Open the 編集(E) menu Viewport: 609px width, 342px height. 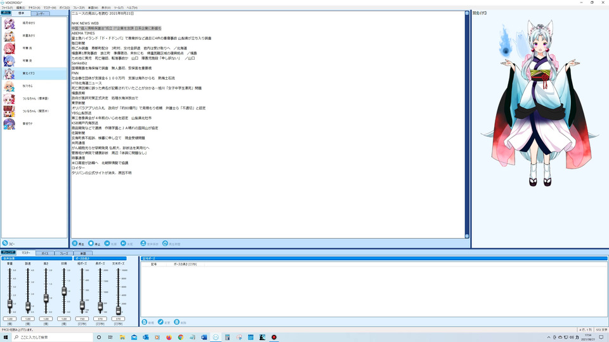point(20,8)
